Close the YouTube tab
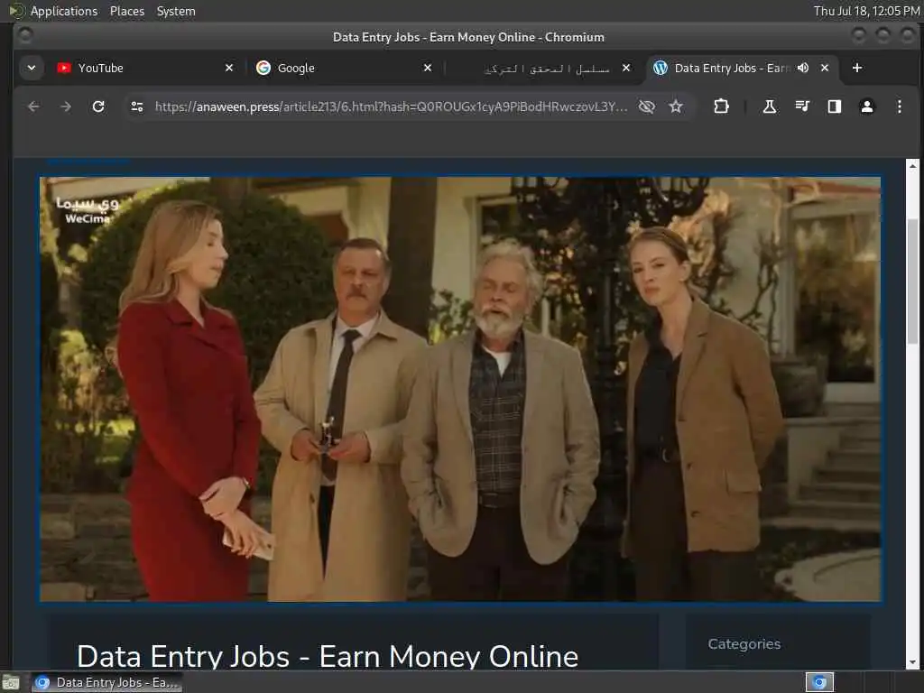The width and height of the screenshot is (924, 693). [229, 68]
